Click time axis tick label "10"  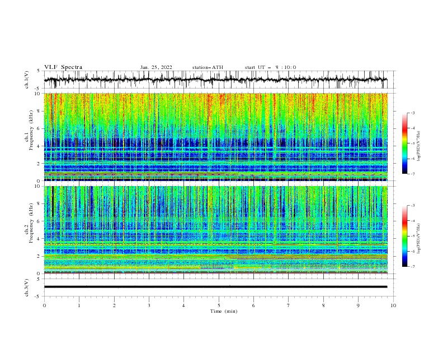coord(393,305)
